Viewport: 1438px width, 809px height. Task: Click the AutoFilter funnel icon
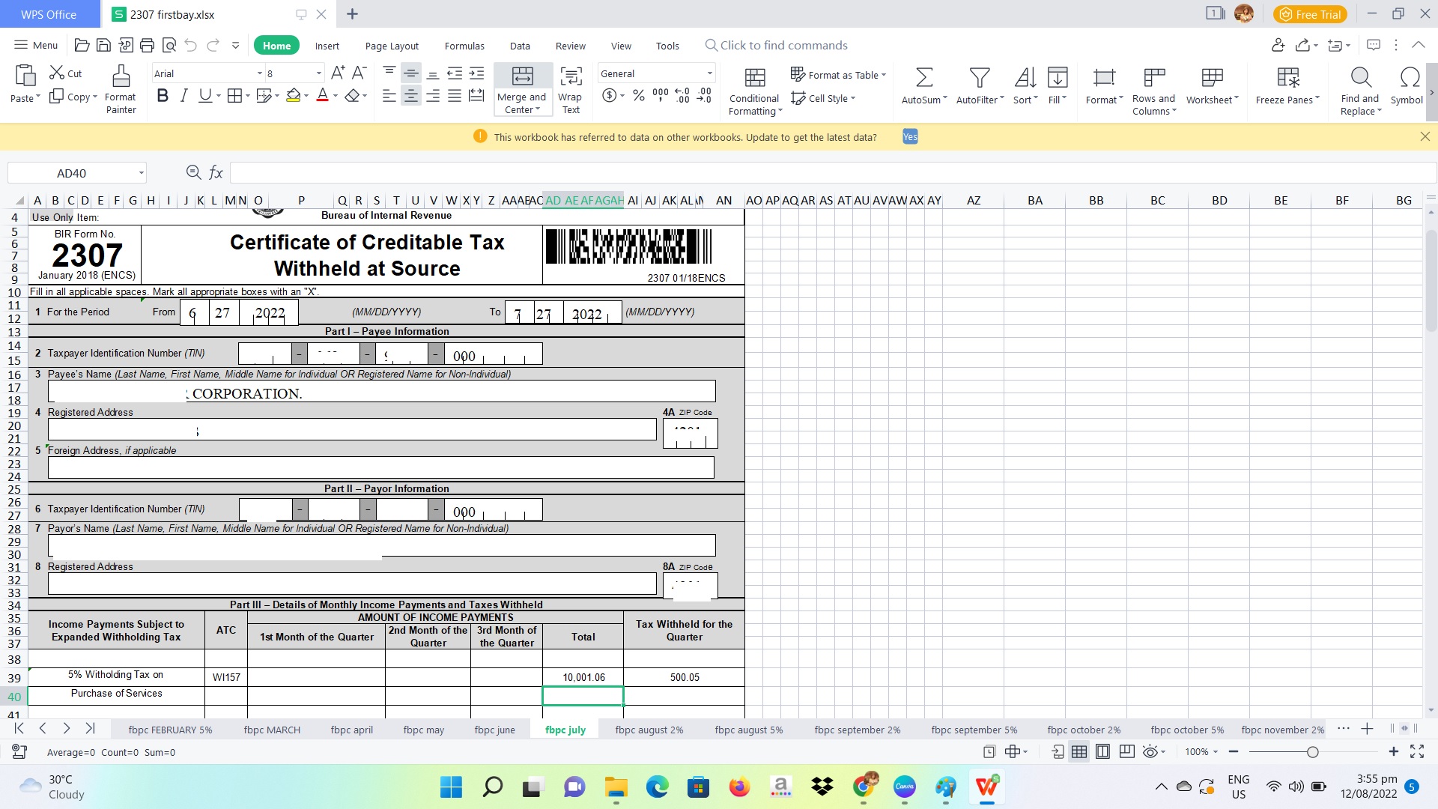click(979, 77)
